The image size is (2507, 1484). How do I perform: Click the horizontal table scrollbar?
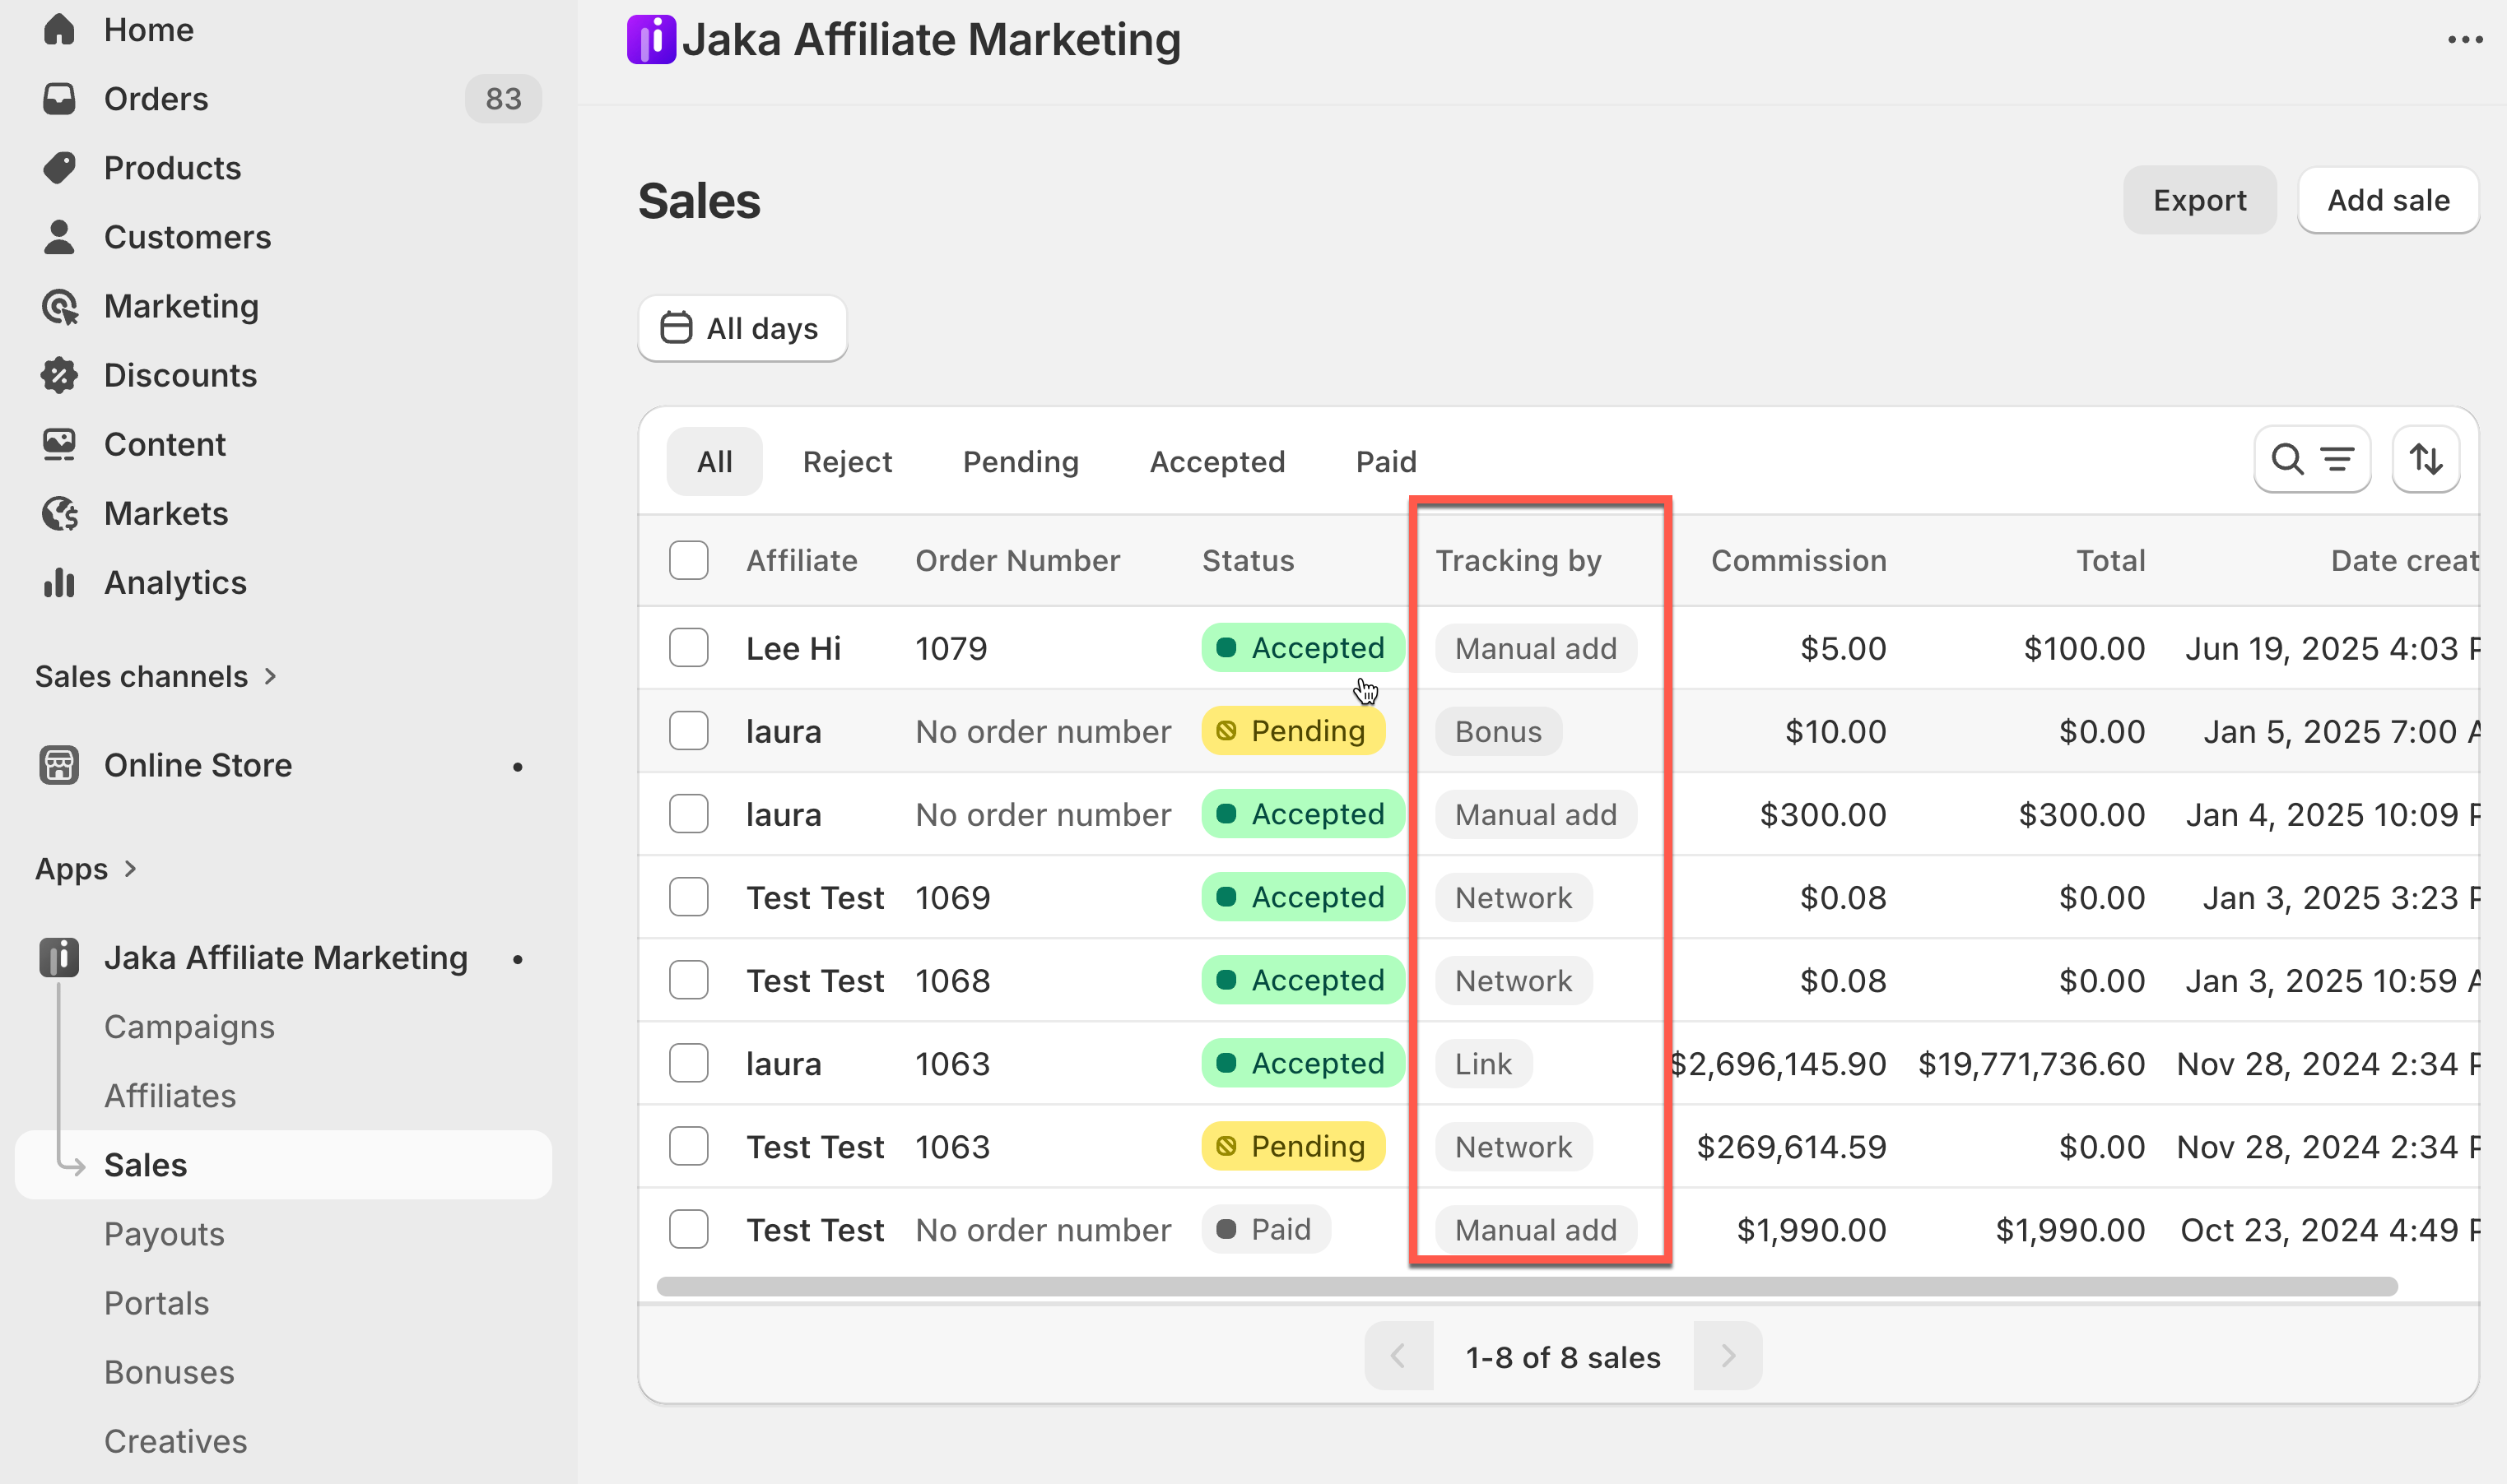[x=1526, y=1286]
